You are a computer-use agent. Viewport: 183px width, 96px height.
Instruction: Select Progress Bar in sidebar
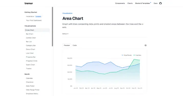coord(31,57)
